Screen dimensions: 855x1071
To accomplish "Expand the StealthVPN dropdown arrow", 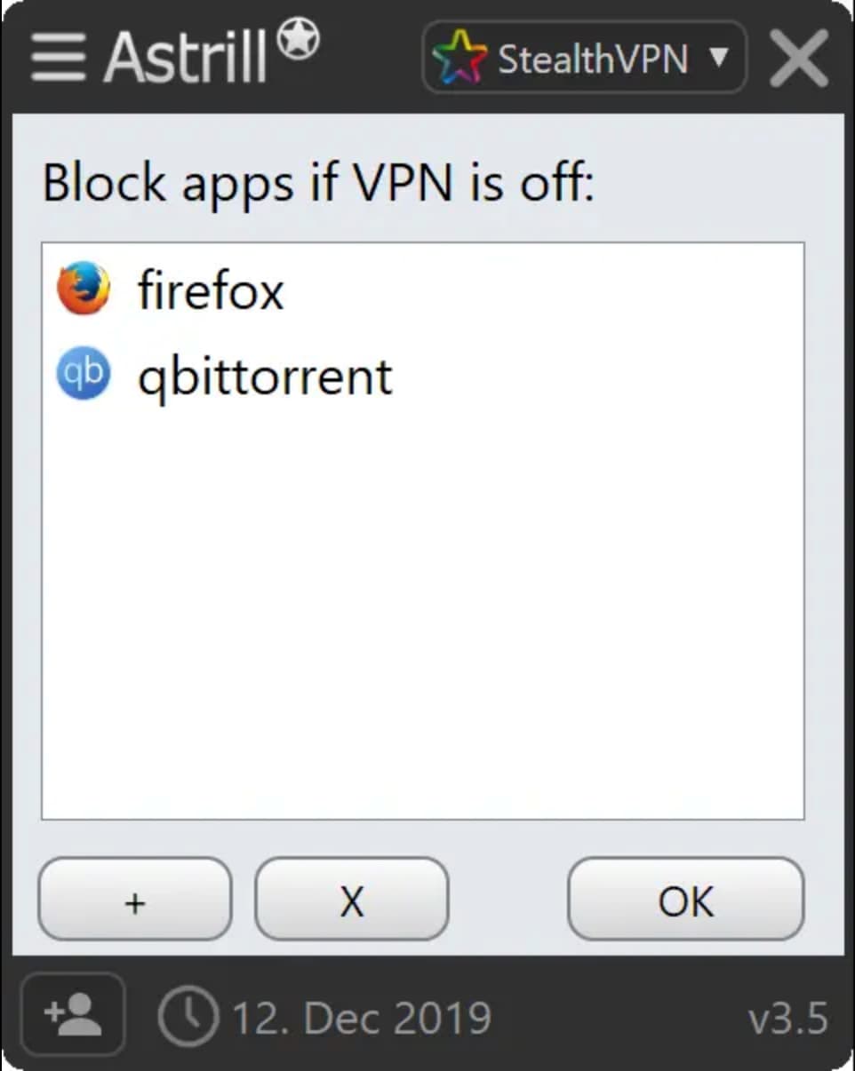I will point(720,58).
